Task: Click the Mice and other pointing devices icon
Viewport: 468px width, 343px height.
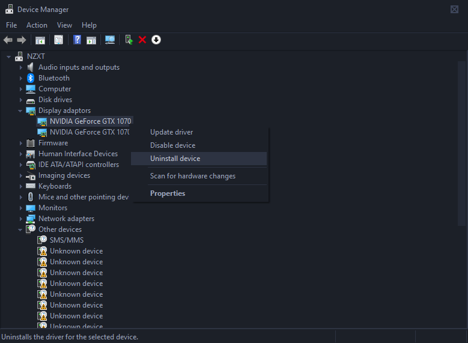Action: 31,197
